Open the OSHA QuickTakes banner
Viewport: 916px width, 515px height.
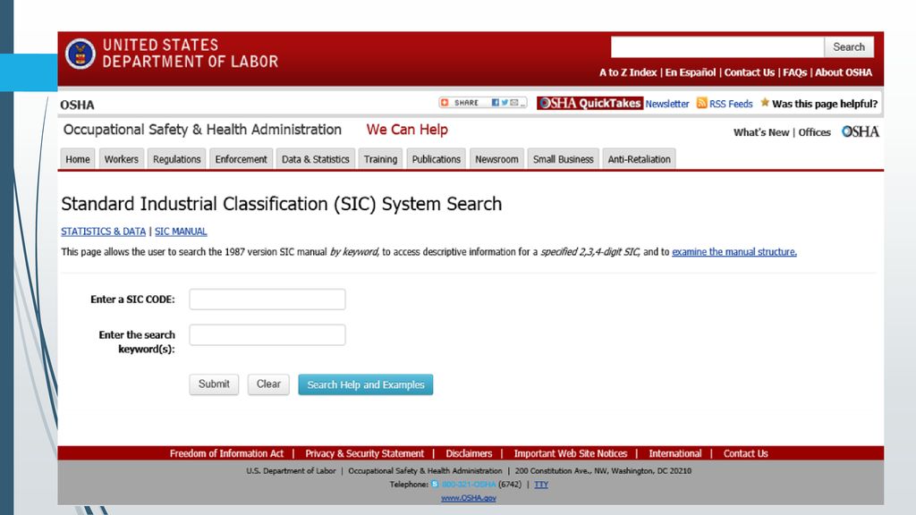point(590,104)
